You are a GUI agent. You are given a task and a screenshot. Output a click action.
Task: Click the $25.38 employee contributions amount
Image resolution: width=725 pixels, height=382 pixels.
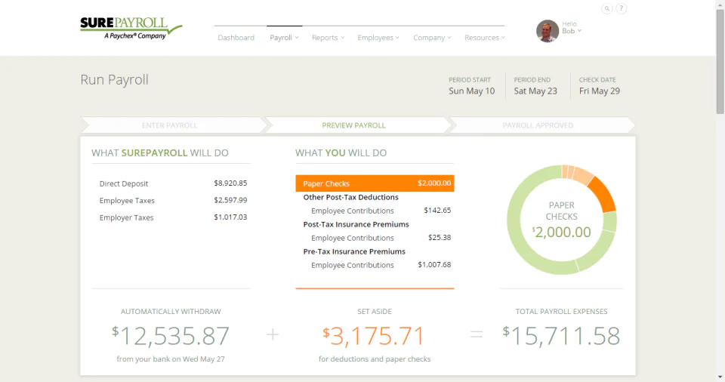440,238
